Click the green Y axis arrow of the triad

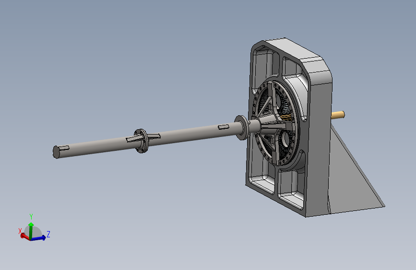(x=31, y=230)
